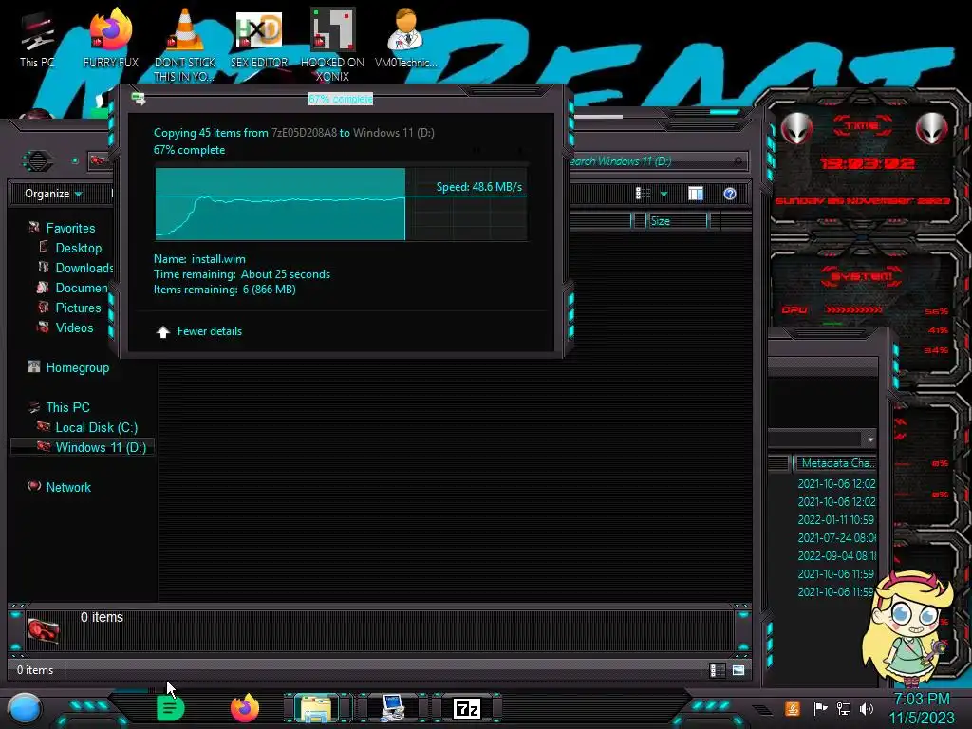
Task: Open Local Disk (C:) in tree
Action: click(x=96, y=427)
